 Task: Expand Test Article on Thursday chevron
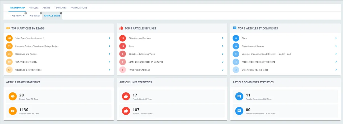coord(109,62)
